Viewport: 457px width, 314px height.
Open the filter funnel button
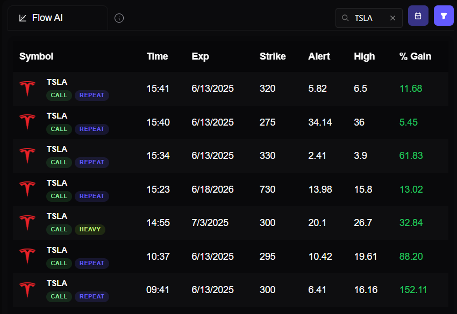click(x=444, y=16)
